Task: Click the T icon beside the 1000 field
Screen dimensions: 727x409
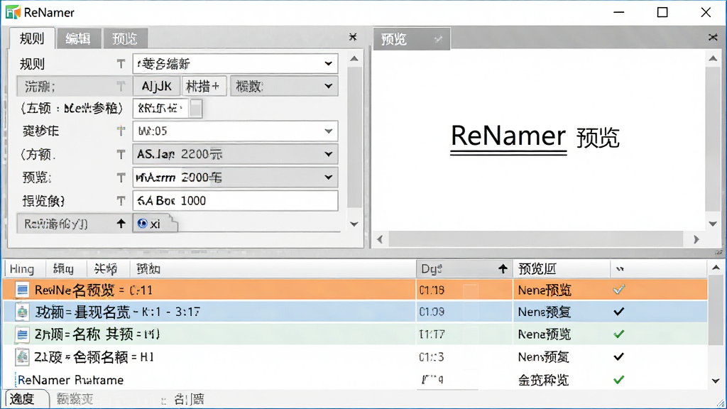Action: click(121, 201)
